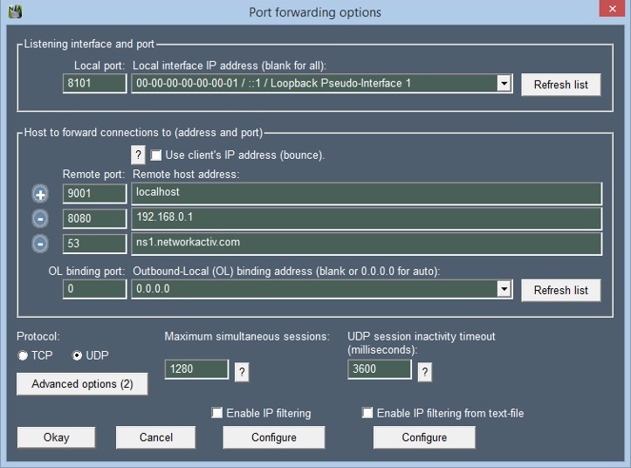This screenshot has height=468, width=631.
Task: Click the Local port field showing 8101
Action: pyautogui.click(x=94, y=83)
